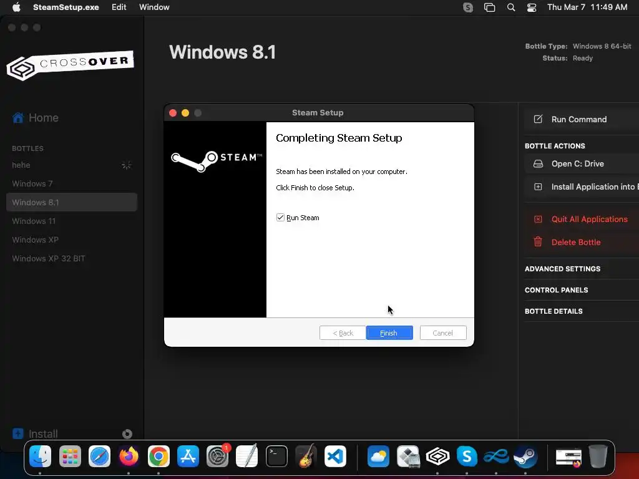The height and width of the screenshot is (479, 639).
Task: Minimize Steam Setup with yellow button
Action: tap(185, 113)
